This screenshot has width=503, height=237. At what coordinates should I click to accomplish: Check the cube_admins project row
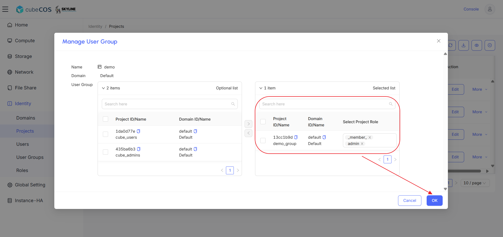(105, 152)
